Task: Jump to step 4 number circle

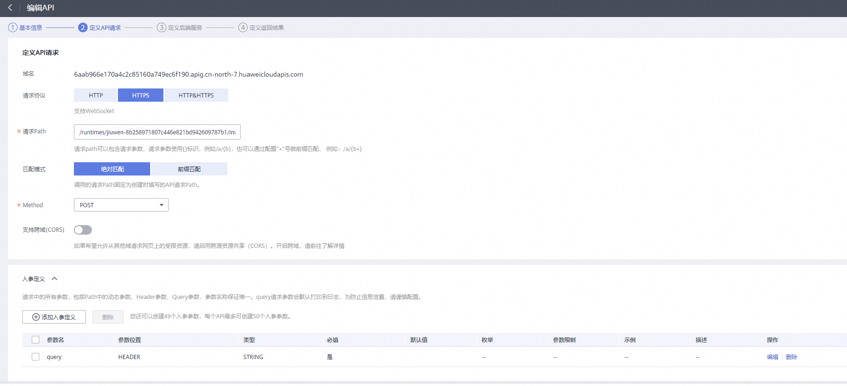Action: pos(243,27)
